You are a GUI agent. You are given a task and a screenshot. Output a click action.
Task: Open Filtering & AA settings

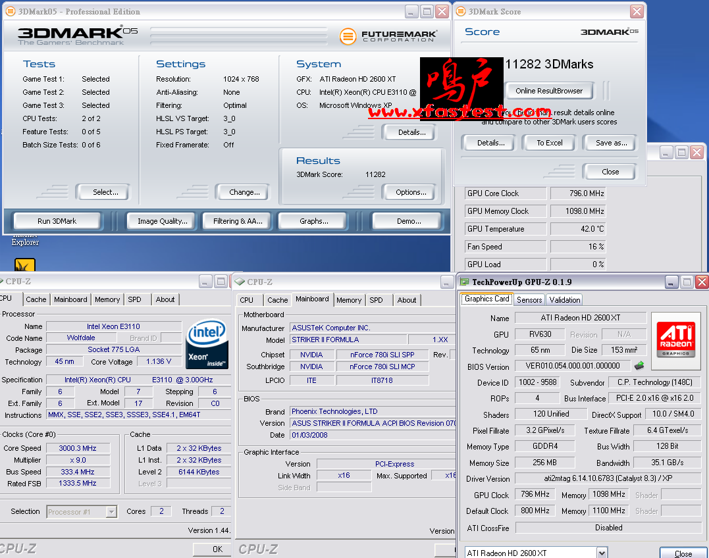coord(238,221)
